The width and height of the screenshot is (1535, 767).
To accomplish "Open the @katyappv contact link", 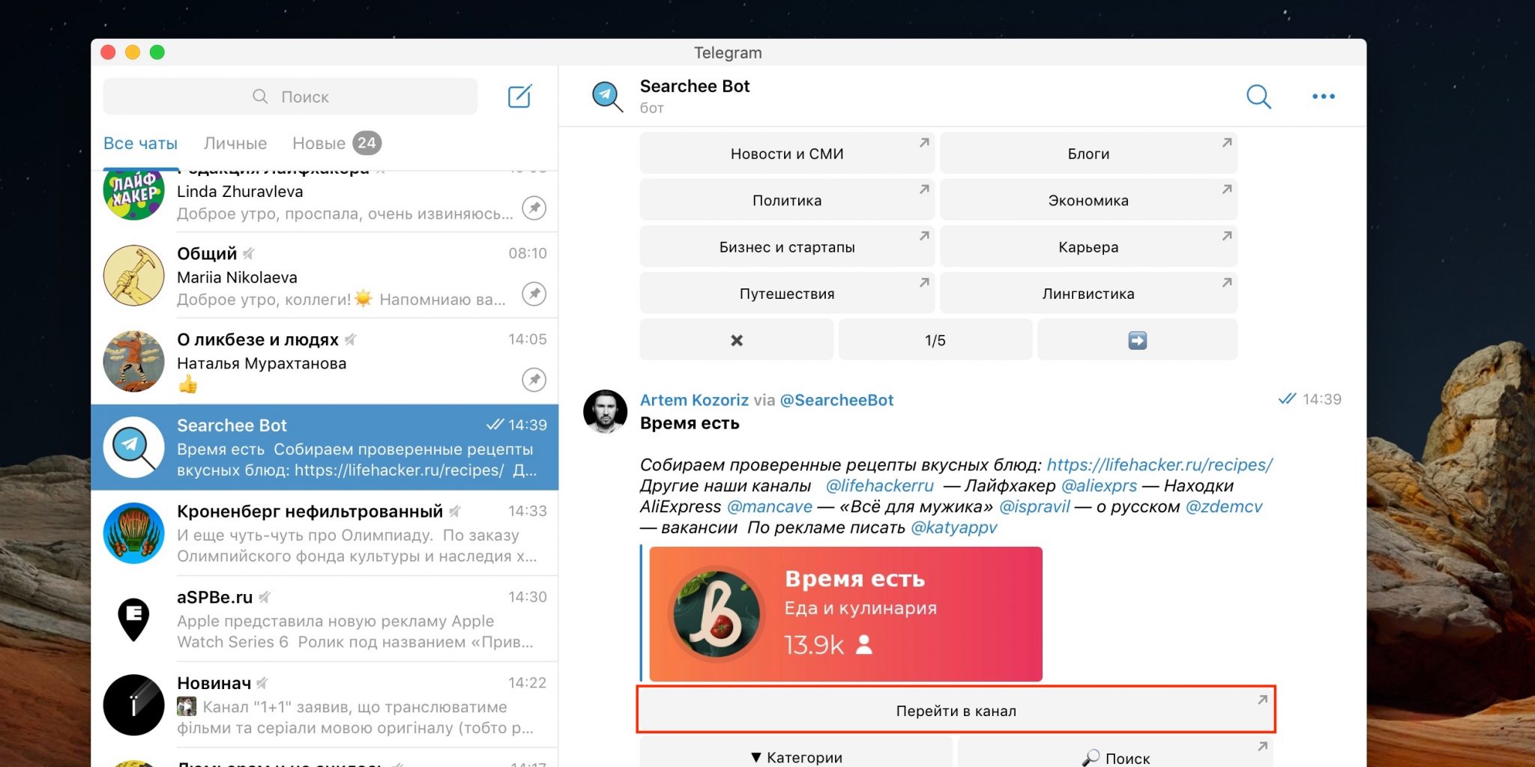I will tap(954, 527).
